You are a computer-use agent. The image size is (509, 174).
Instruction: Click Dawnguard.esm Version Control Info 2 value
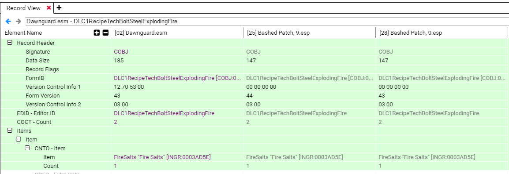[x=121, y=105]
